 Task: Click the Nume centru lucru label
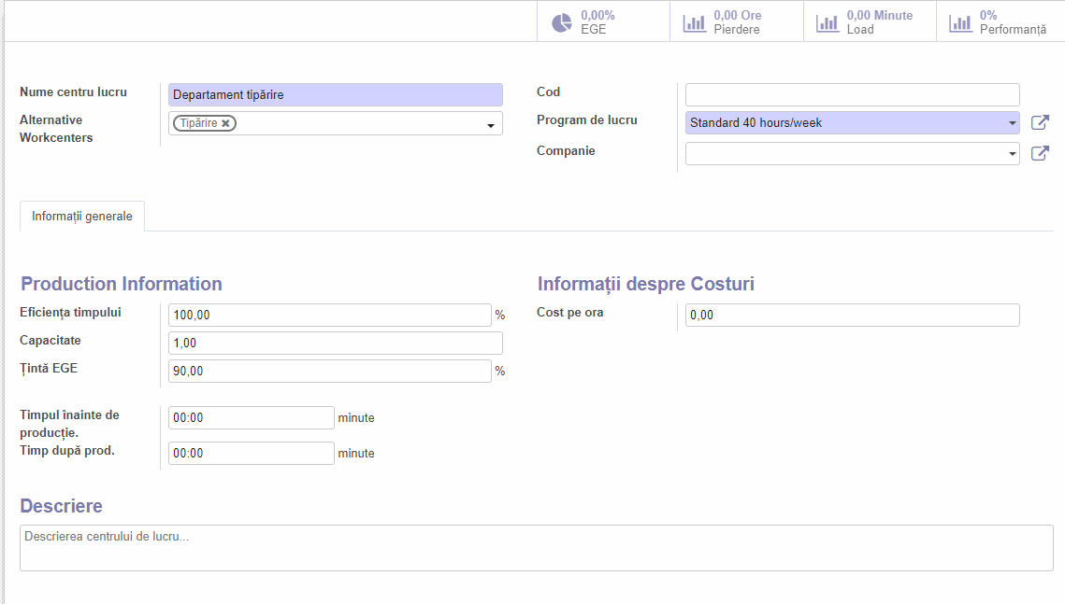73,92
